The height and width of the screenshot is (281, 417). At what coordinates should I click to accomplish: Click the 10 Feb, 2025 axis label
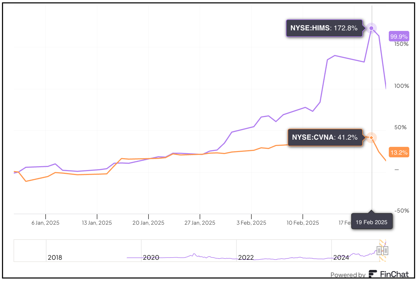[x=303, y=223]
